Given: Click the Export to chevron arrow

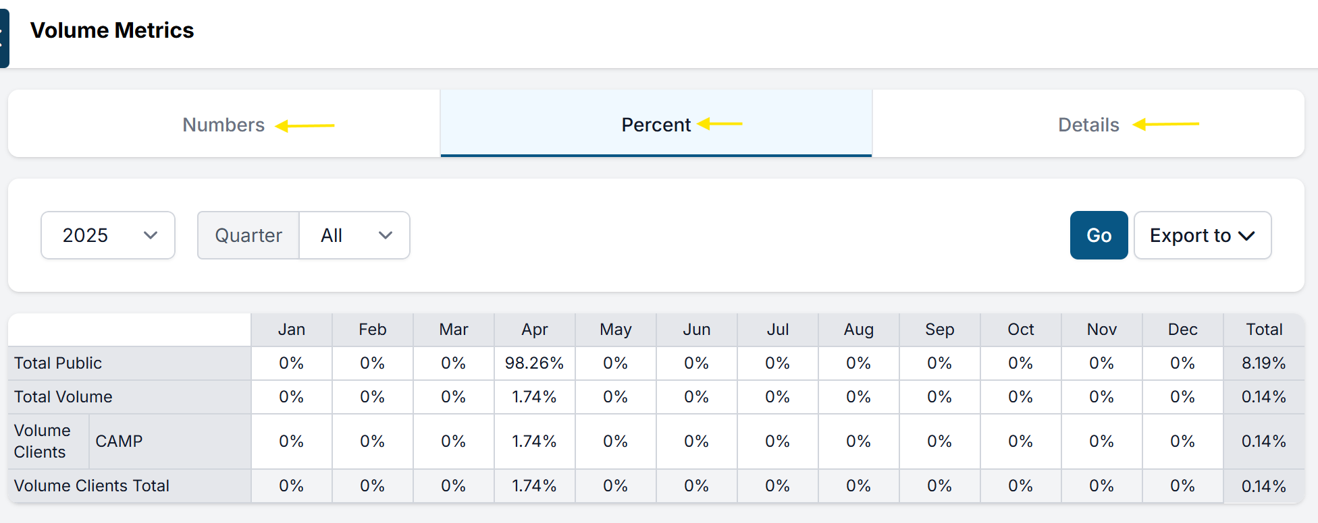Looking at the screenshot, I should tap(1246, 236).
